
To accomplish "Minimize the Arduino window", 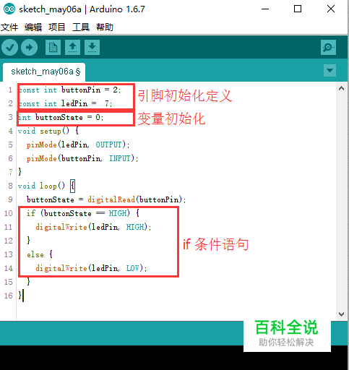I will (265, 9).
